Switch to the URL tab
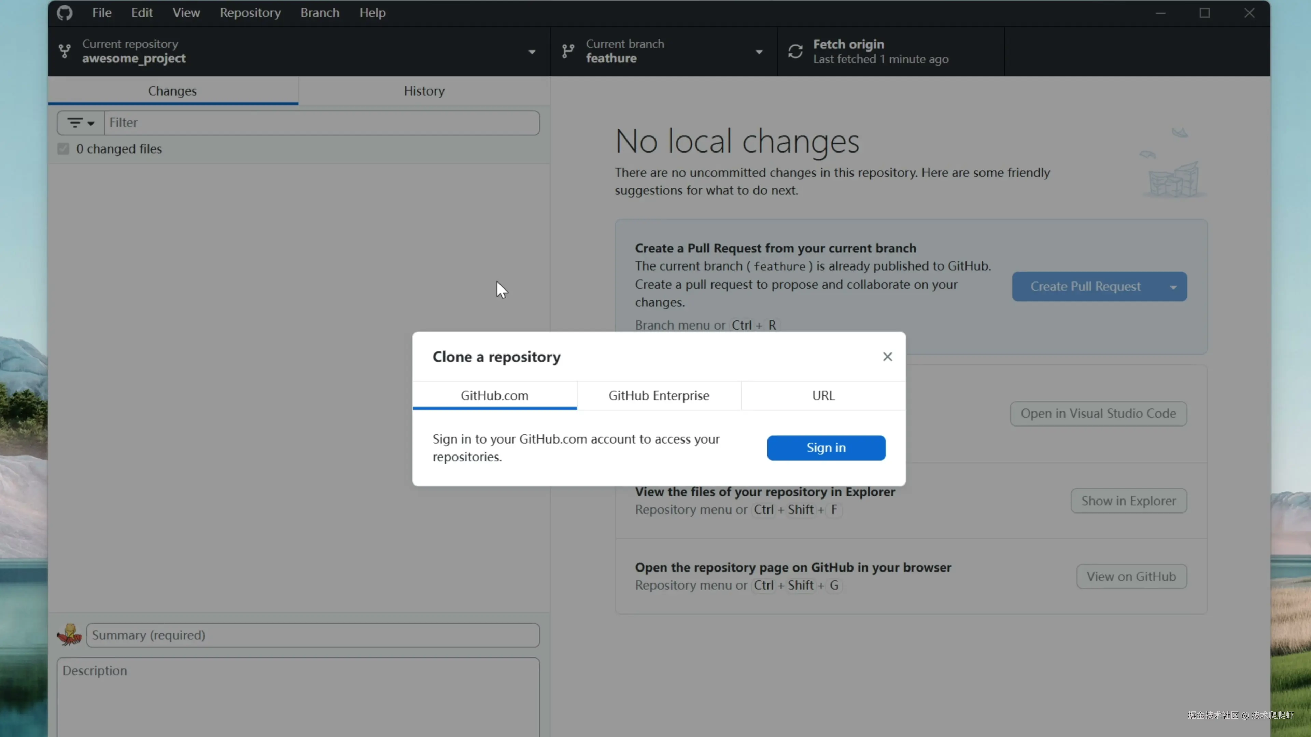This screenshot has height=737, width=1311. tap(823, 395)
